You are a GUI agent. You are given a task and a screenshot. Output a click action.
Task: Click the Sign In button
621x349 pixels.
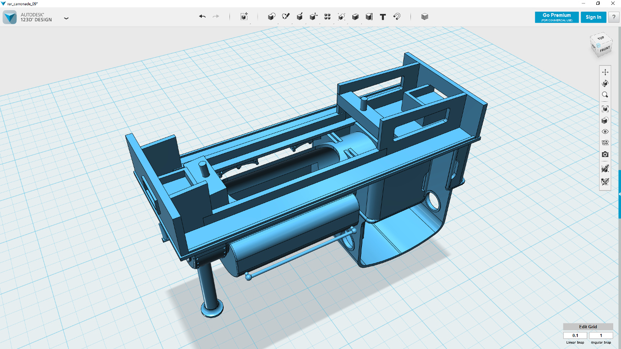(x=593, y=17)
